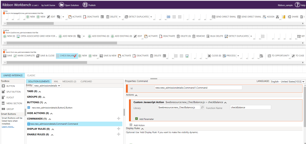This screenshot has width=306, height=144.
Task: Click the green Add Parameter plus icon
Action: pos(137,119)
